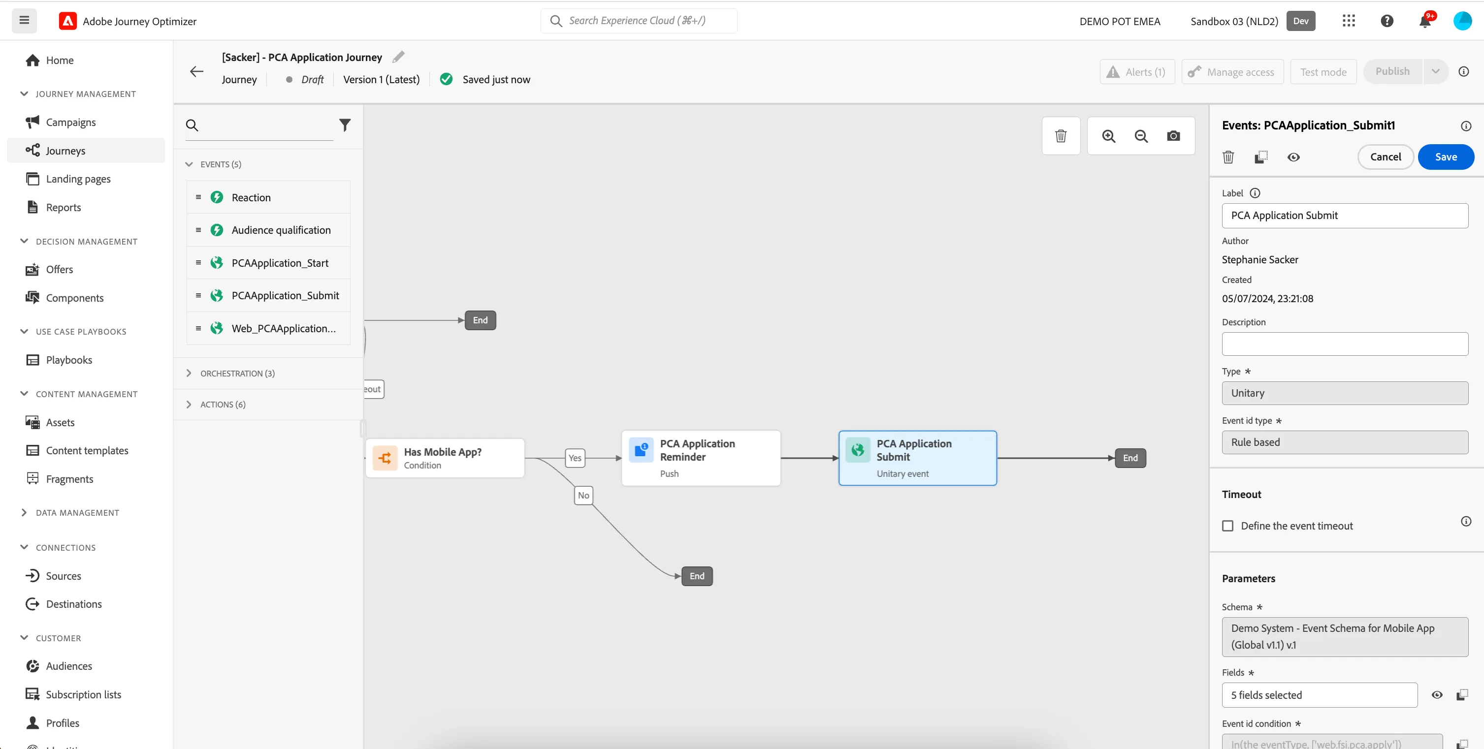Delete event via panel trash icon
This screenshot has height=749, width=1484.
(x=1228, y=156)
